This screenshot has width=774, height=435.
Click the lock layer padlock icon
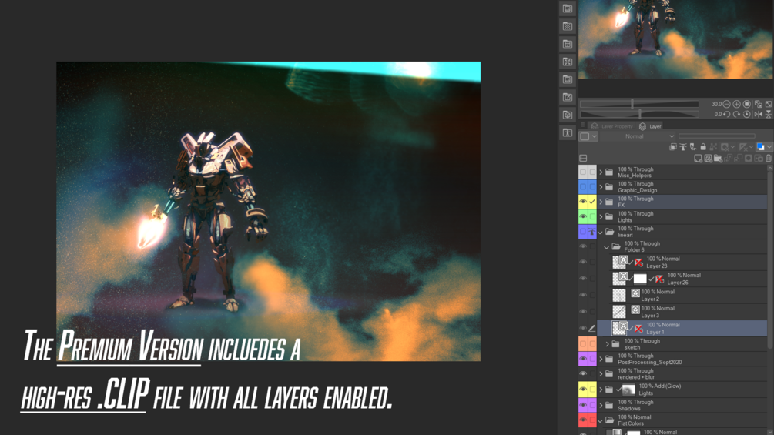703,147
